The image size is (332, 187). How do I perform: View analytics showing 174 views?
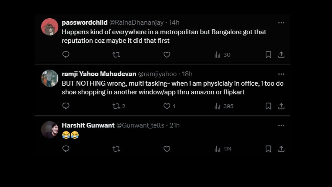tap(223, 149)
